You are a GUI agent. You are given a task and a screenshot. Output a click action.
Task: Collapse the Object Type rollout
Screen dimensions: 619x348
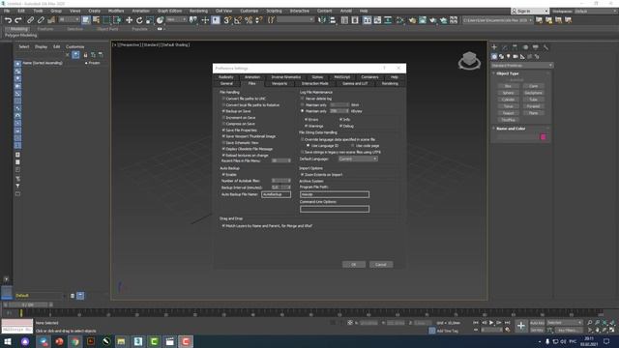pos(507,73)
